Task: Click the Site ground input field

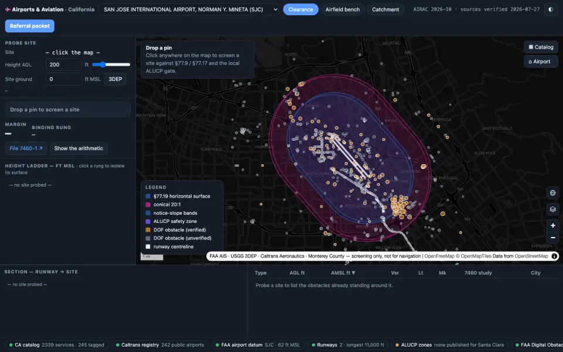Action: point(63,79)
